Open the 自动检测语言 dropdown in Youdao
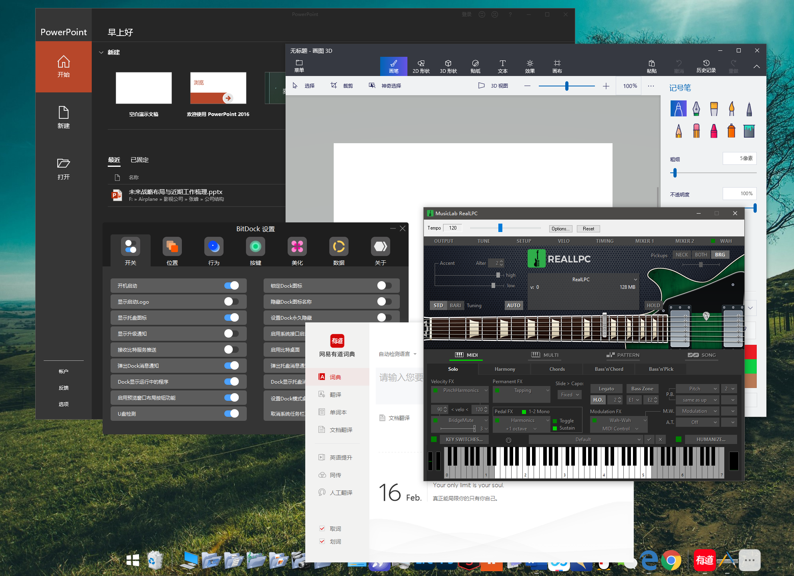 coord(398,354)
